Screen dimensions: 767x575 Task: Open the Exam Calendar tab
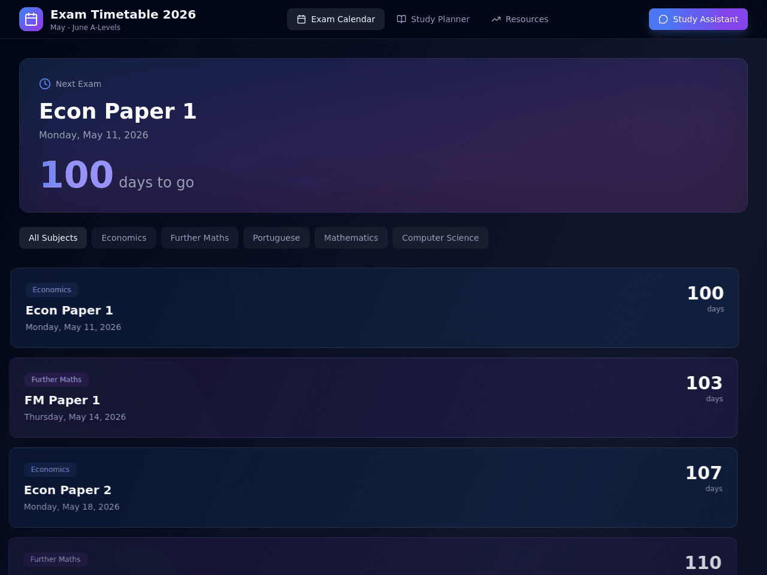(x=336, y=19)
